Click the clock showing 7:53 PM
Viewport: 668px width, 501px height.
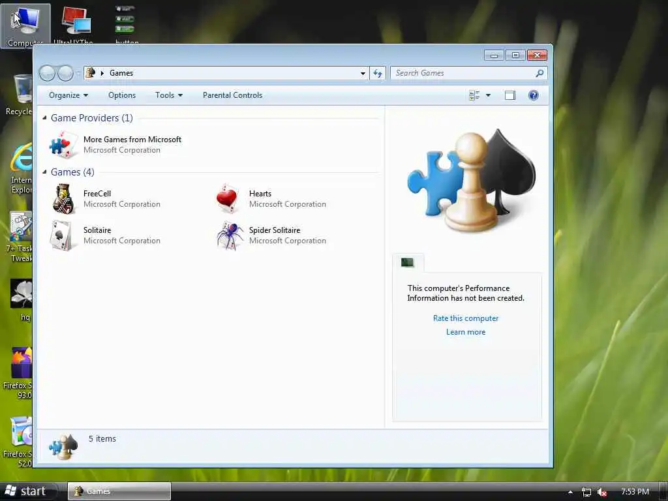[x=635, y=492]
